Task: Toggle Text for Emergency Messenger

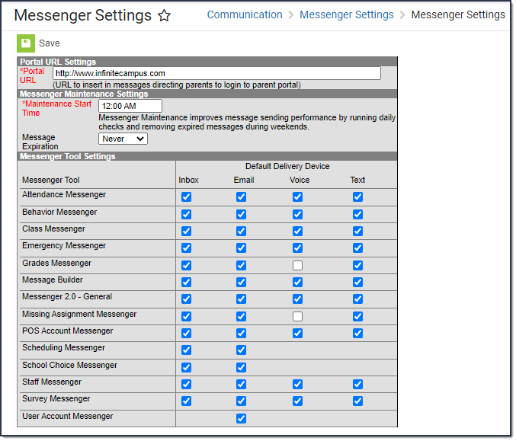Action: click(x=357, y=248)
